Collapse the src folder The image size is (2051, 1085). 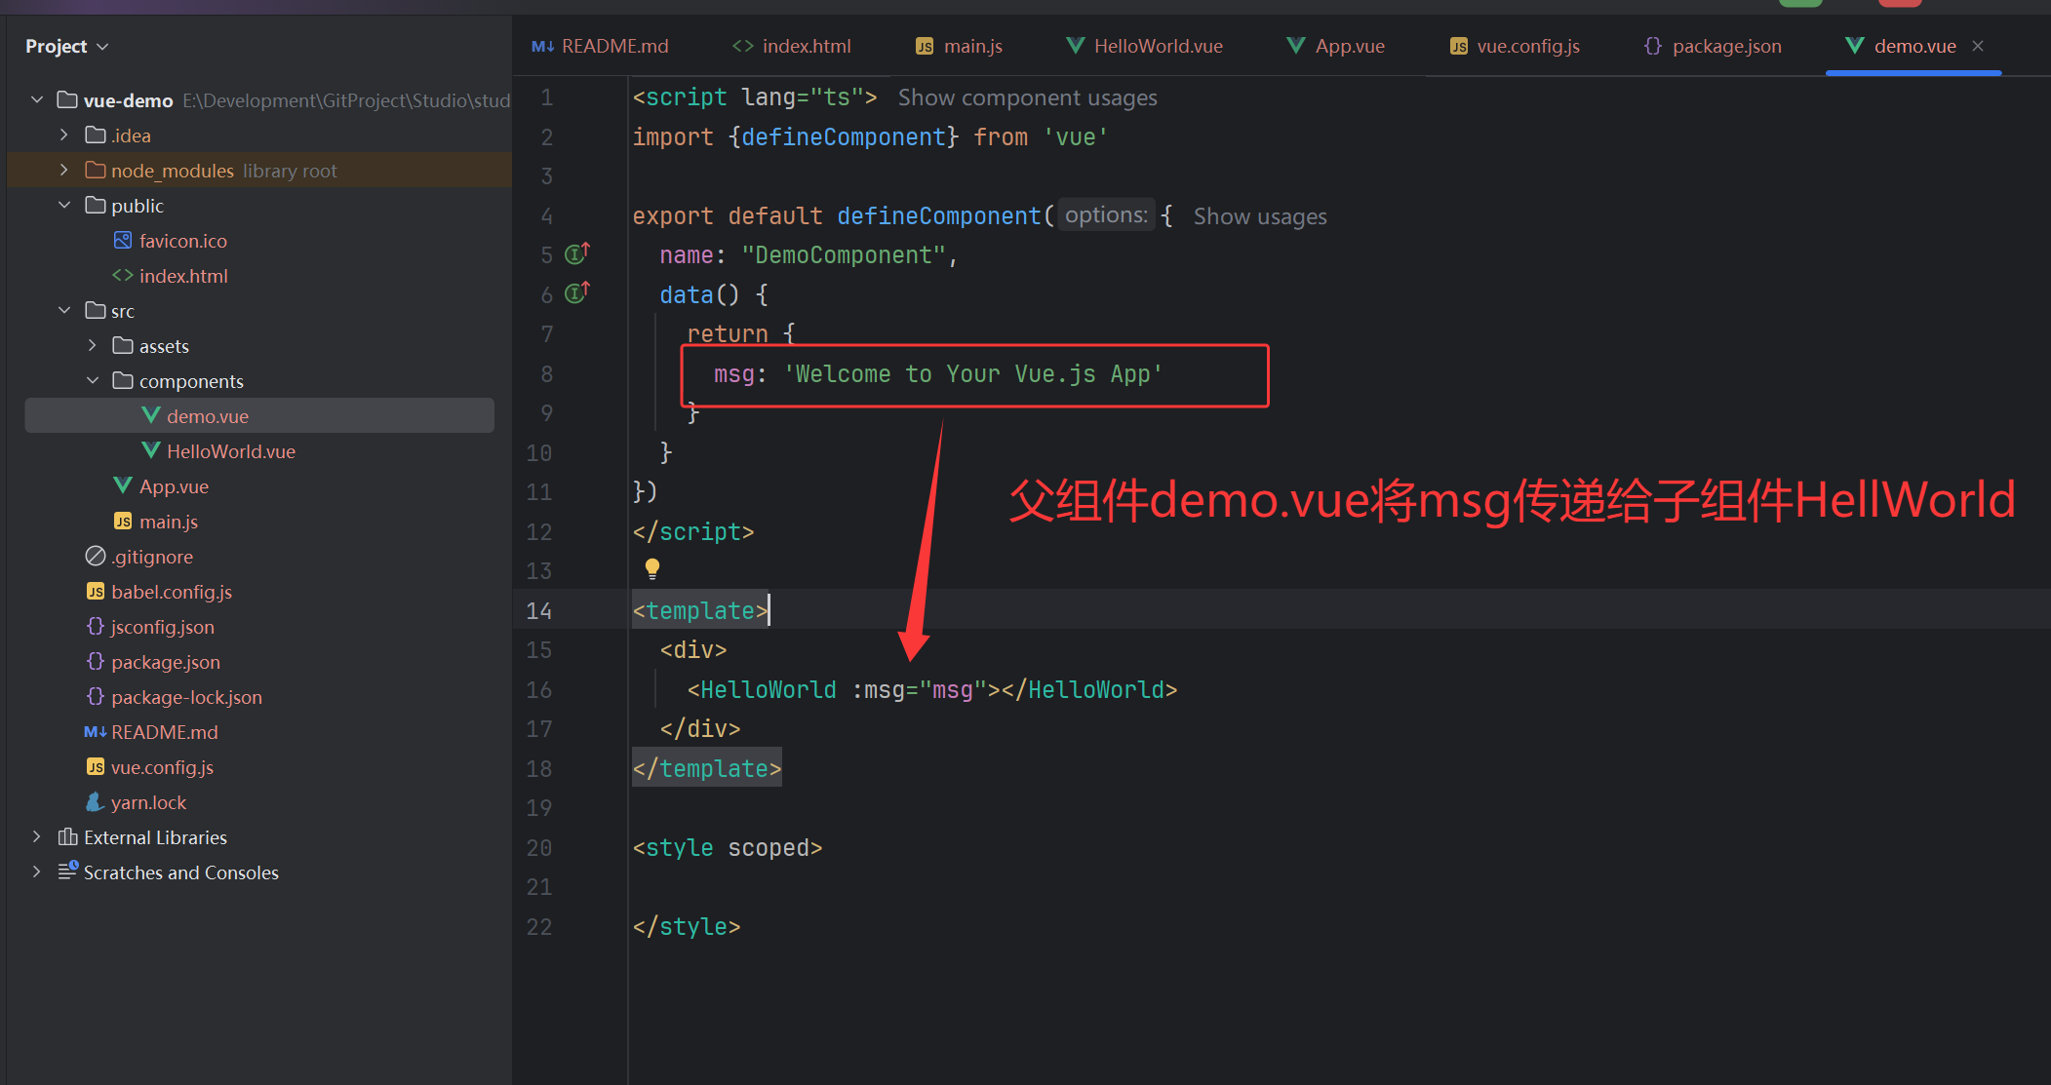[x=64, y=310]
